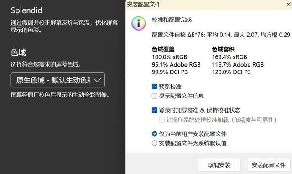This screenshot has width=292, height=174.
Task: Enable the 显示配置文件信息 checkbox
Action: (155, 96)
